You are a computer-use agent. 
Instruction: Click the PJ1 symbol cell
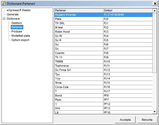(x=128, y=23)
